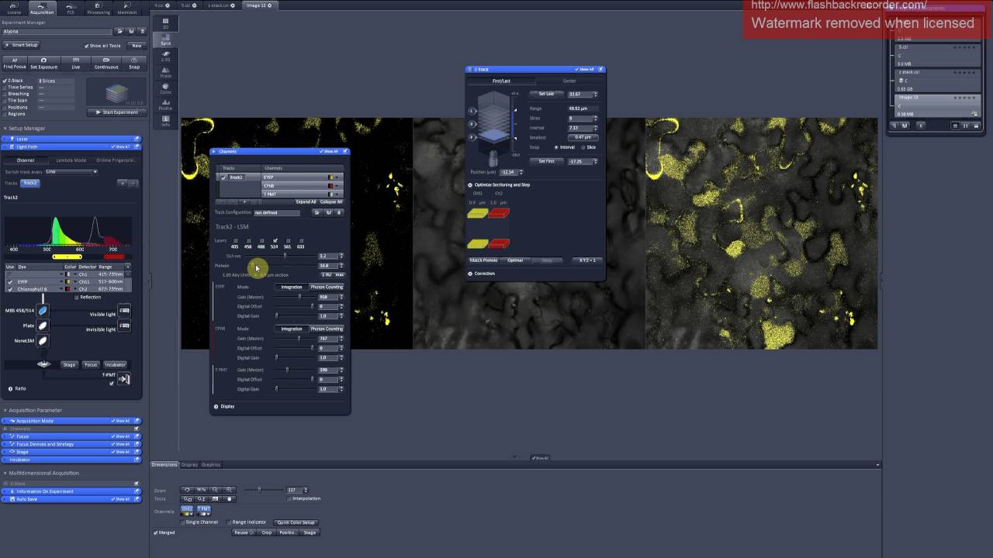The width and height of the screenshot is (993, 558).
Task: Enable the Range Indicator checkbox
Action: [230, 522]
